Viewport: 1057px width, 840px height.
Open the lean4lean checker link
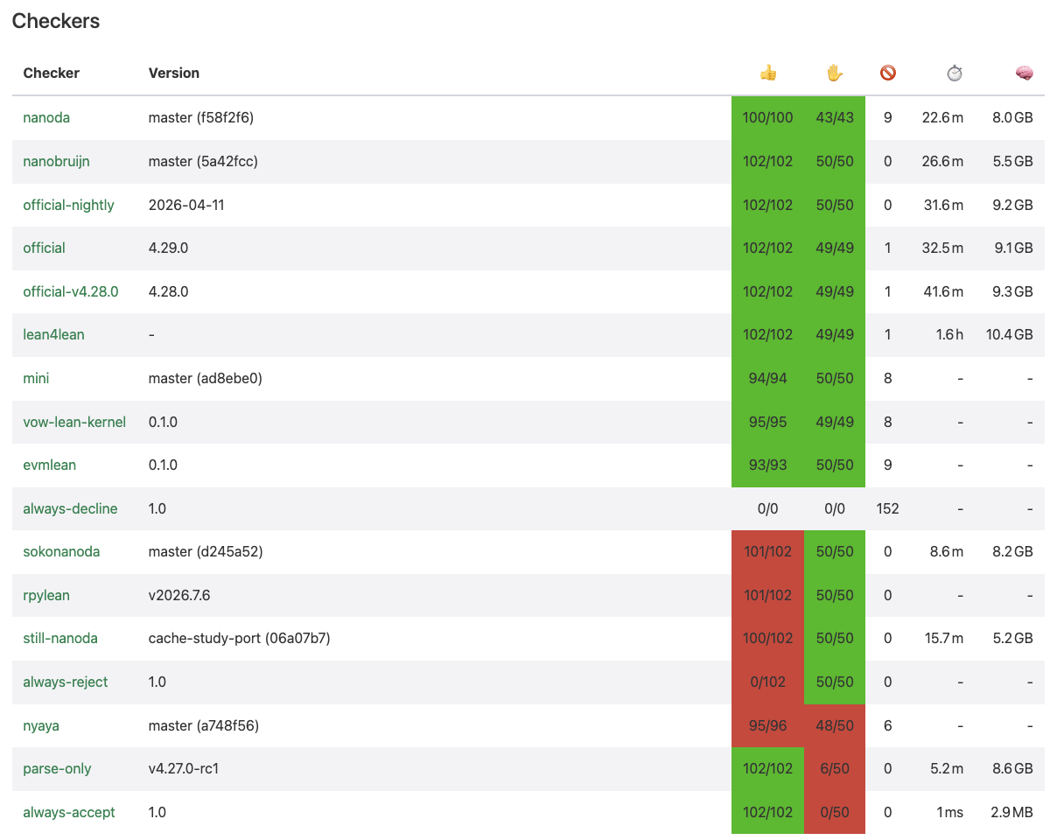tap(53, 334)
